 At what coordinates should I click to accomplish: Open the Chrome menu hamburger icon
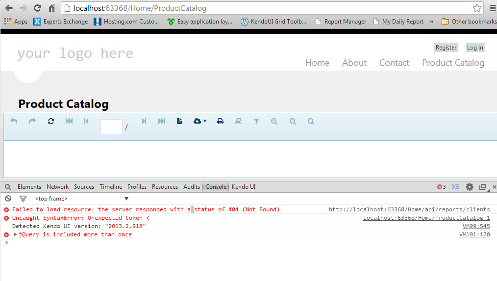[x=493, y=8]
